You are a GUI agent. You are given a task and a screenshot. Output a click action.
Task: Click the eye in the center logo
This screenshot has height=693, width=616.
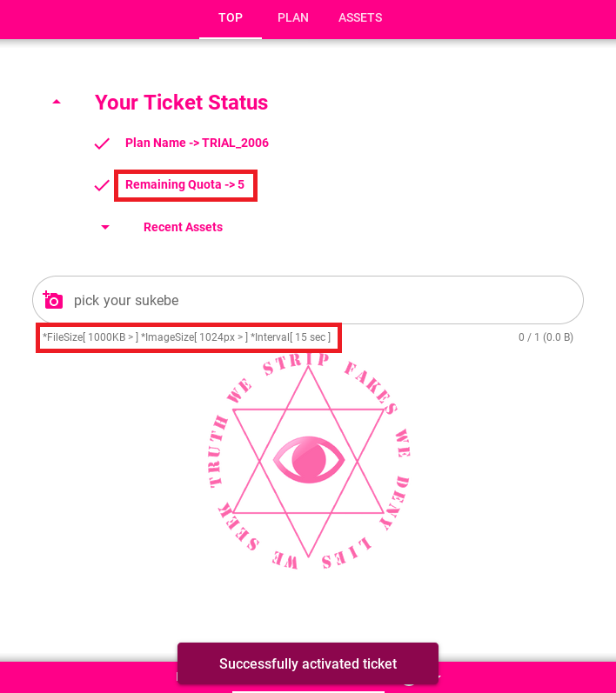pos(309,460)
